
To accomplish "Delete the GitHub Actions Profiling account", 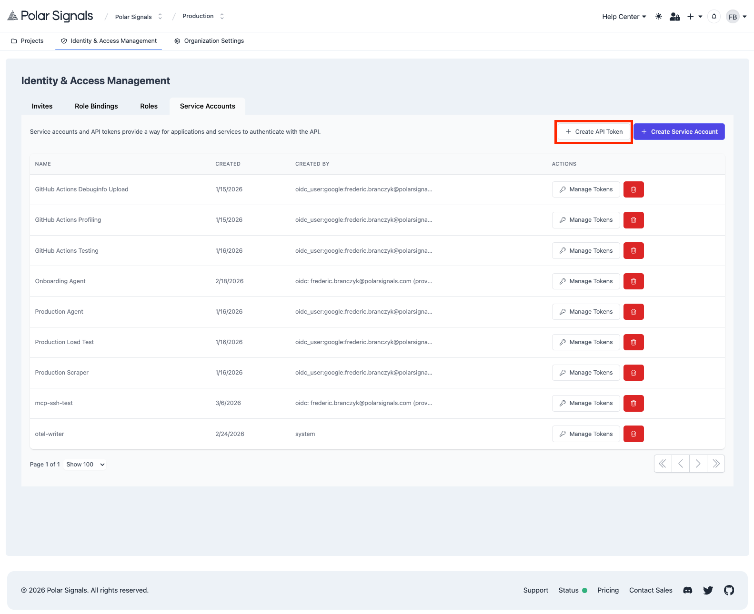I will pos(633,220).
